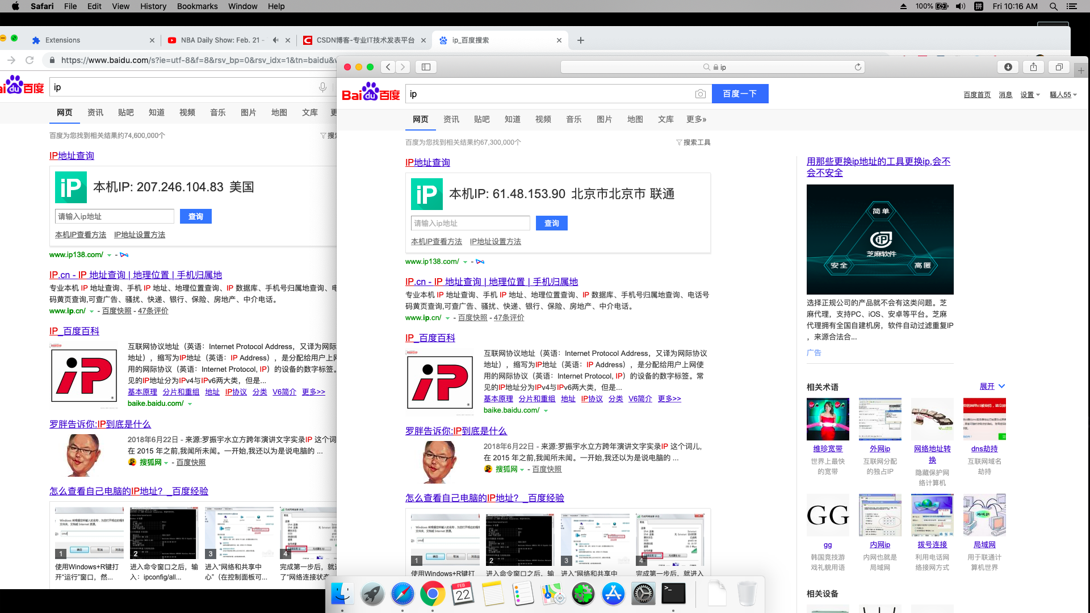Open the snapshot dropdown next to www.ip138.com
Screen dimensions: 1090x613
point(465,262)
